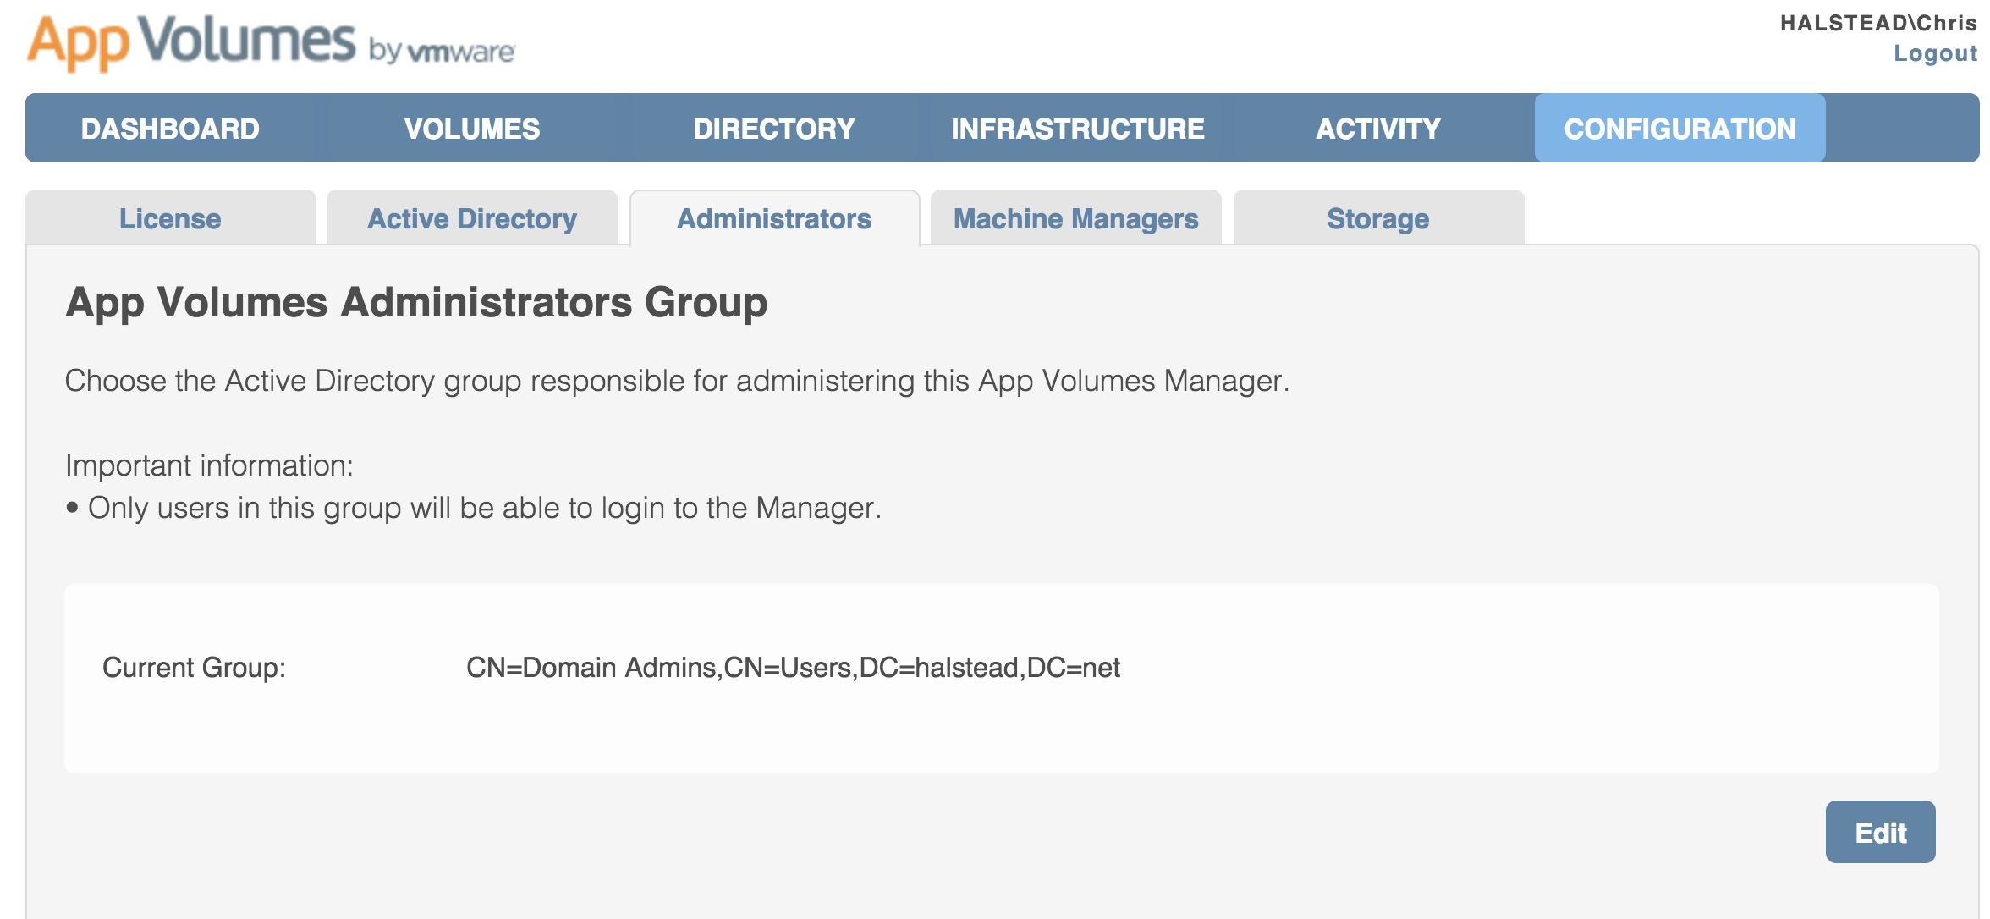1990x919 pixels.
Task: Open the Activity section
Action: click(1377, 129)
